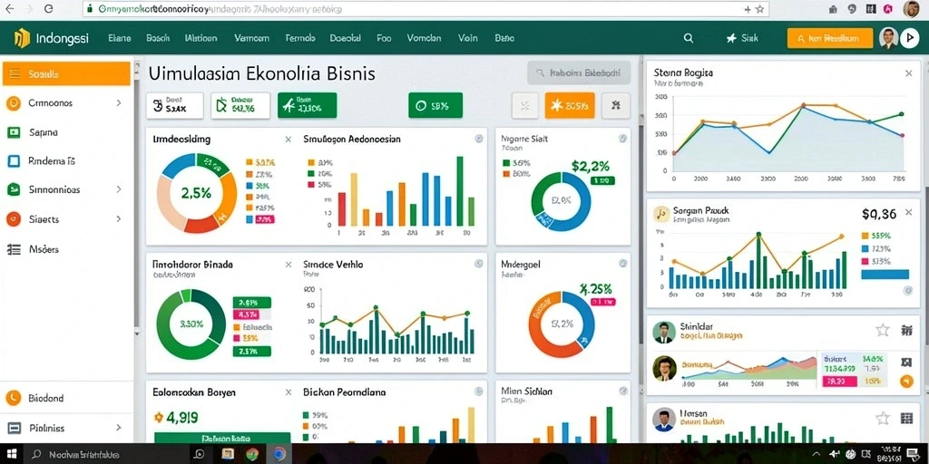Click the orange button in the top navbar
The image size is (929, 464).
click(829, 38)
